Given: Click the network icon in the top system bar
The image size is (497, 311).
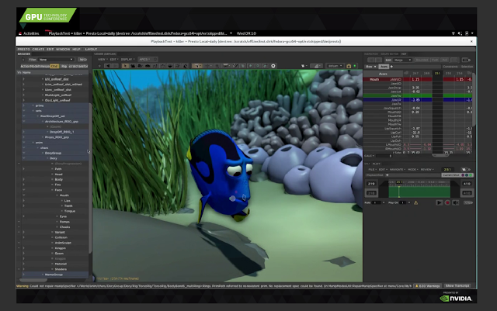Looking at the screenshot, I should tap(454, 33).
